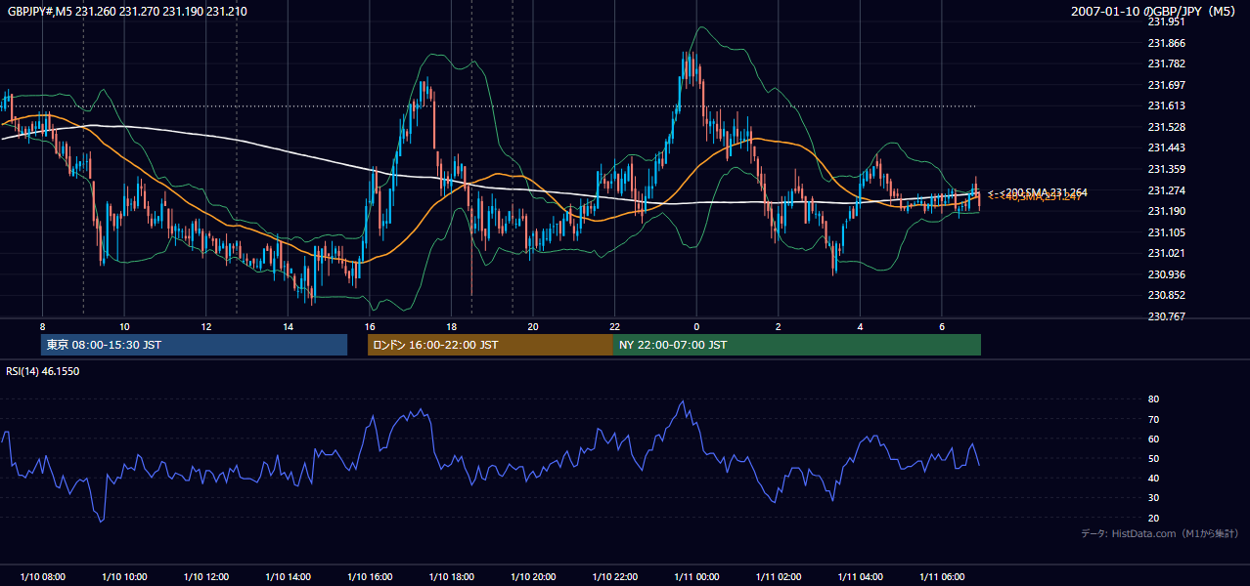Click the データ: HistData.com credit text
1250x586 pixels.
tap(1159, 533)
